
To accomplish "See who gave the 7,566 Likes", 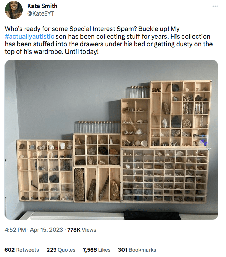I will coord(97,250).
